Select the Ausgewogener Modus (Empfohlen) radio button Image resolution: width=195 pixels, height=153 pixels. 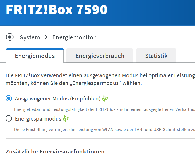pyautogui.click(x=9, y=98)
